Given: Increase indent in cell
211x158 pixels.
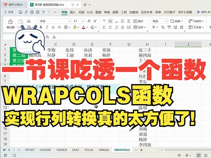Looking at the screenshot, I should (129, 21).
